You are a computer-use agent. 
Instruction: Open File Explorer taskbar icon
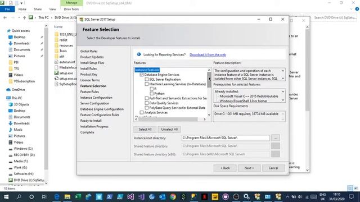click(67, 197)
